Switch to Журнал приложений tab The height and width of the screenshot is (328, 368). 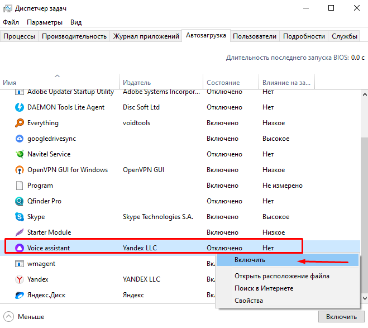pos(146,36)
